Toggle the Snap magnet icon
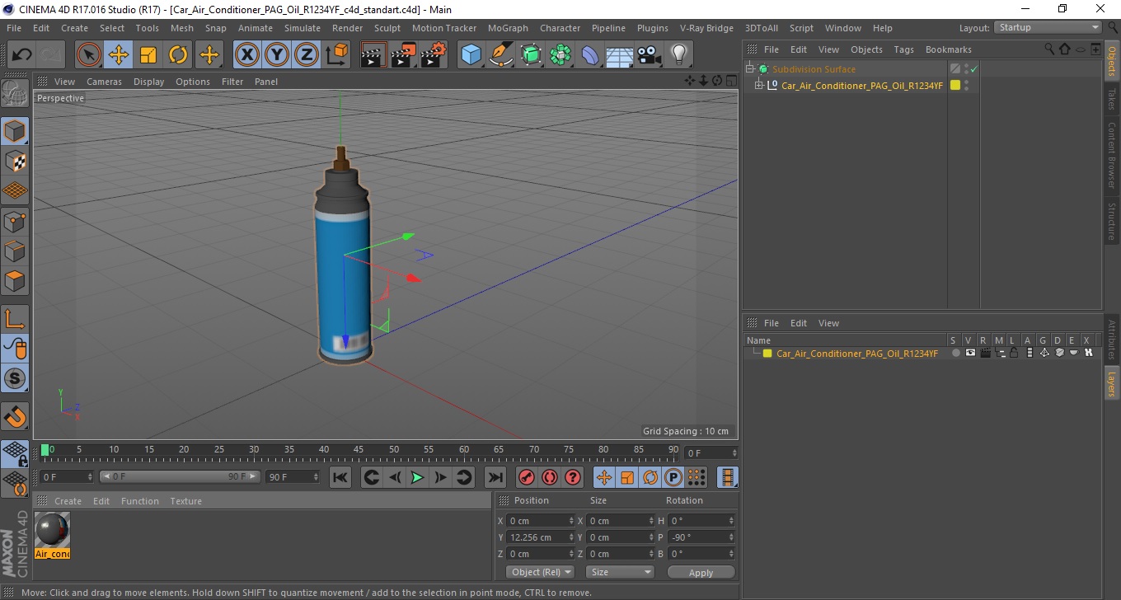Viewport: 1121px width, 600px height. [15, 416]
